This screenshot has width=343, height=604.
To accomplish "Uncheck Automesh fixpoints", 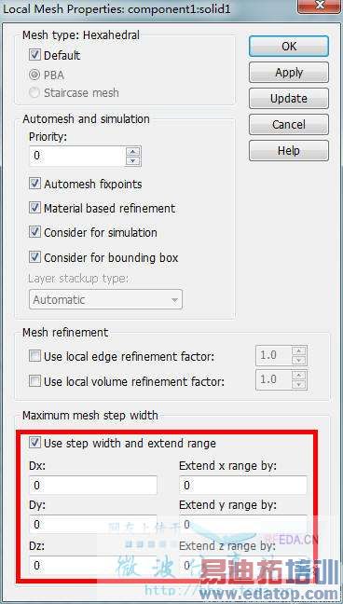I will point(34,184).
